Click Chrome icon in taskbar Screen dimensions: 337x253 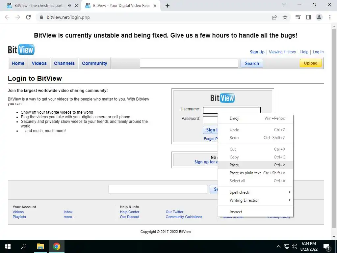(57, 246)
